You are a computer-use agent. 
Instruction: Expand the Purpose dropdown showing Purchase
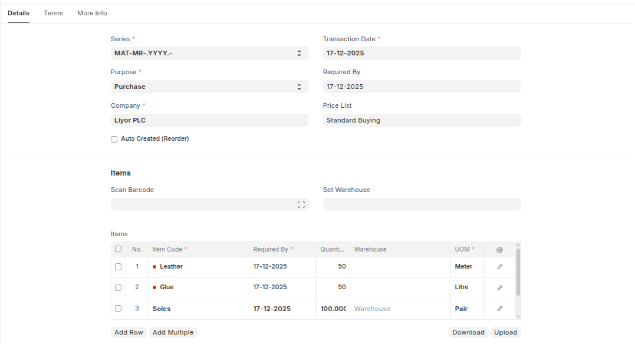(209, 87)
